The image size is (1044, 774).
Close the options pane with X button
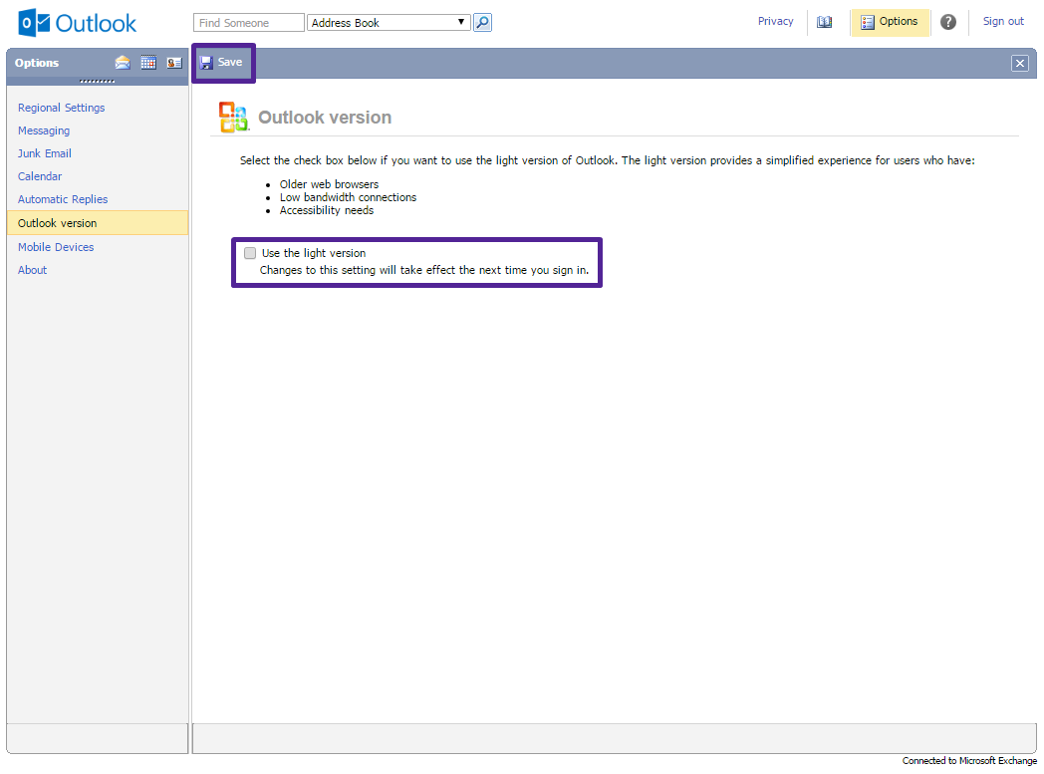(1019, 63)
